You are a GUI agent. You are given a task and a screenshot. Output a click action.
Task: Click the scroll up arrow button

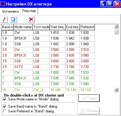[x=117, y=27]
